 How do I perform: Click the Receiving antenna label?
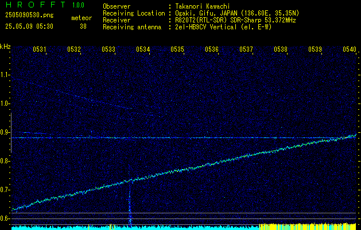coord(132,27)
